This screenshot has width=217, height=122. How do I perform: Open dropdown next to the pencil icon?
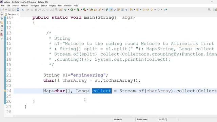(x=103, y=10)
